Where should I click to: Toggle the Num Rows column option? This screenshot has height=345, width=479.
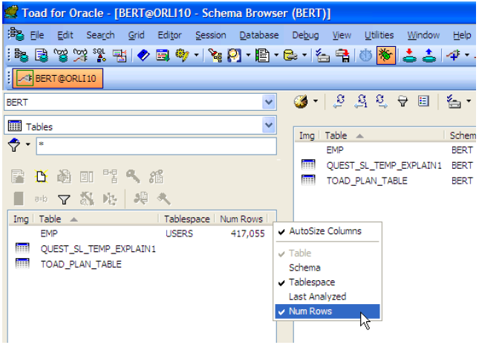coord(328,312)
